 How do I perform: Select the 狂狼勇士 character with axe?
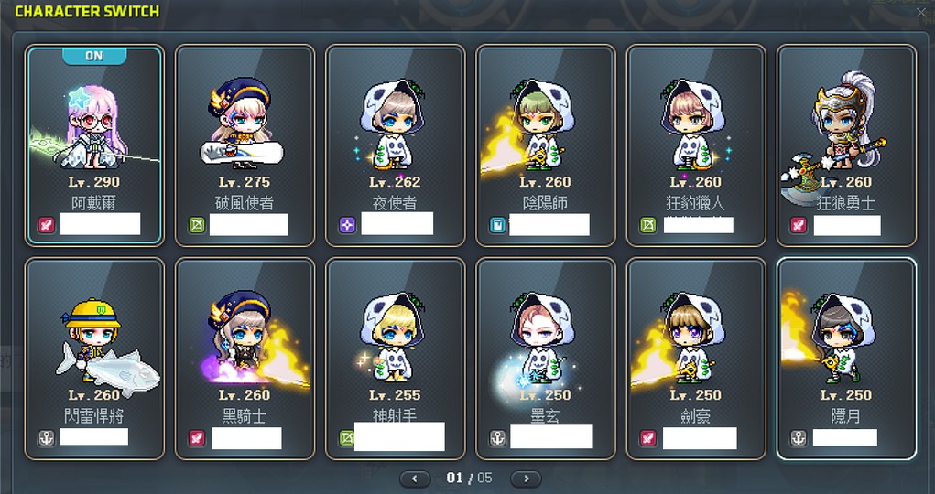[x=845, y=145]
